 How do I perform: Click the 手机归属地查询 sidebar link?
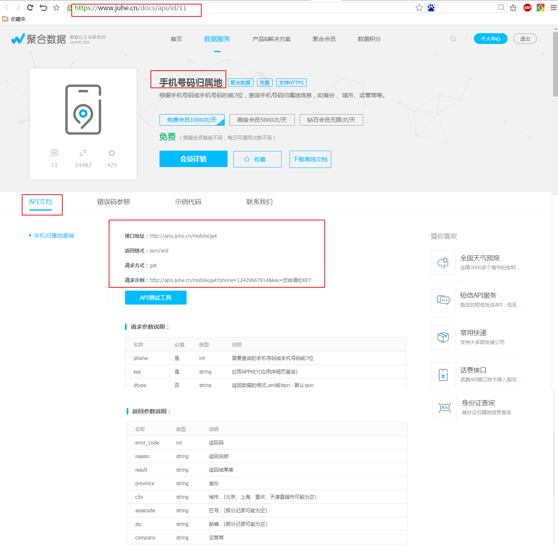coord(54,236)
